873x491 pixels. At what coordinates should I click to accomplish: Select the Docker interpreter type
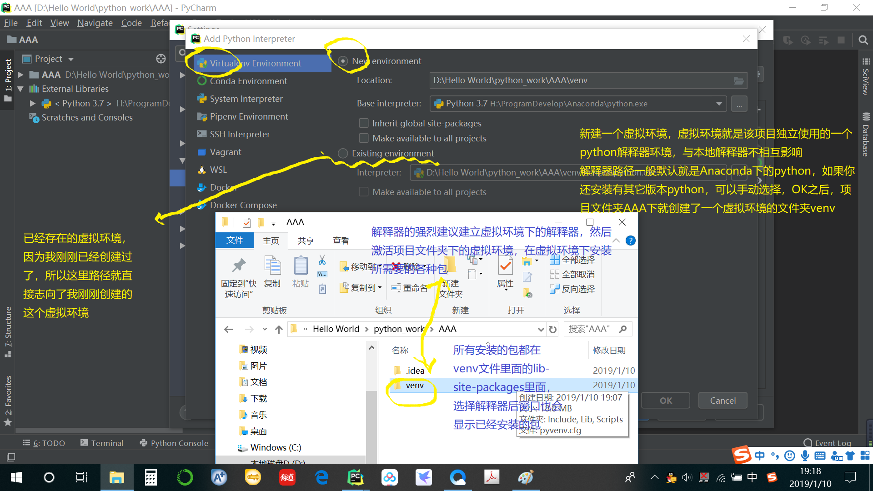221,187
